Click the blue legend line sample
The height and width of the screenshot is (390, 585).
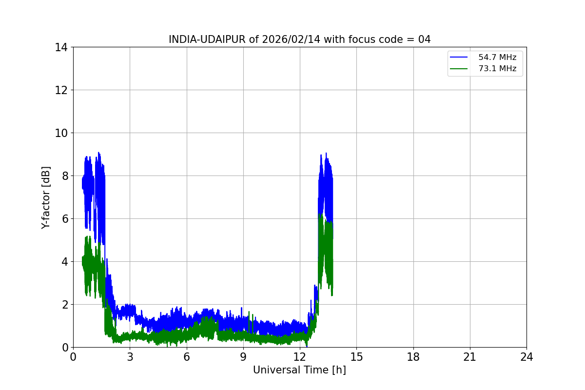[x=459, y=58]
